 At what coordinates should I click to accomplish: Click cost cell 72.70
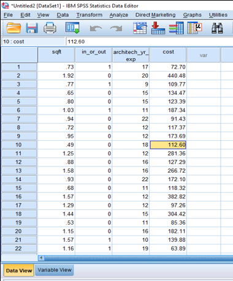pyautogui.click(x=168, y=67)
